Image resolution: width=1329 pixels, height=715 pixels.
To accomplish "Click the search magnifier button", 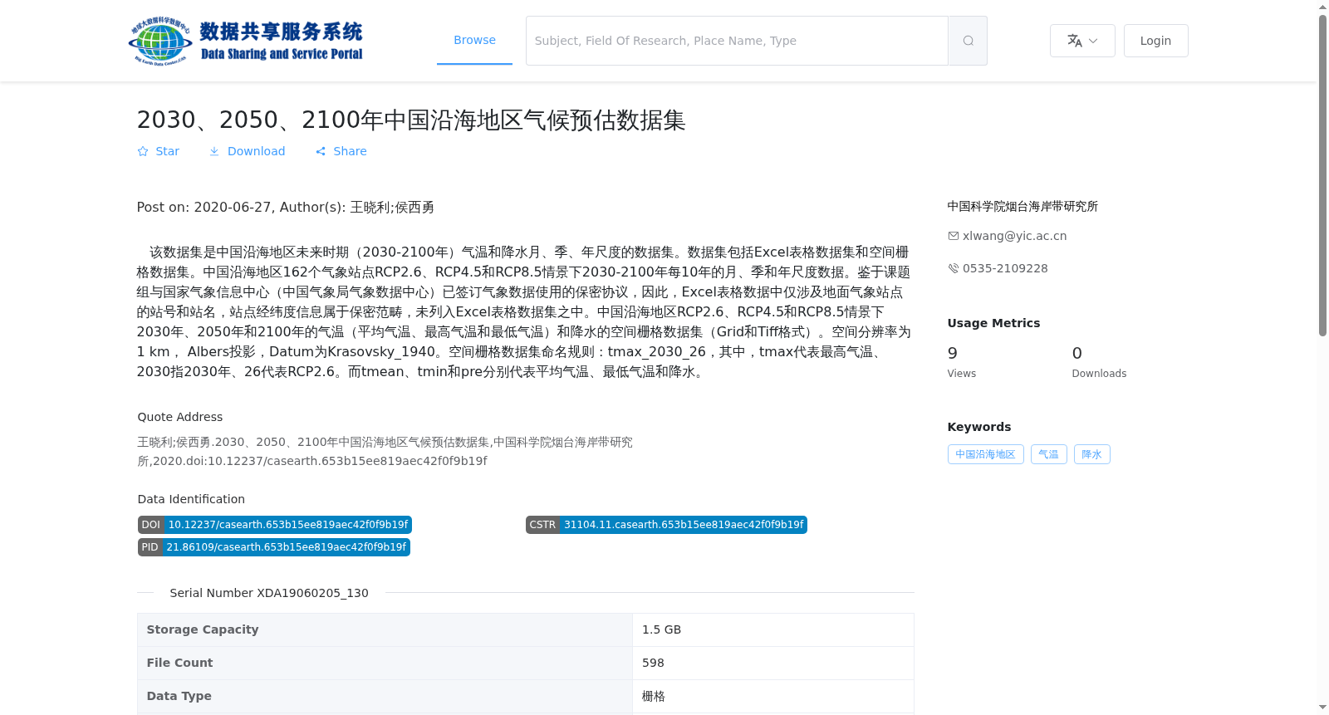I will point(968,41).
